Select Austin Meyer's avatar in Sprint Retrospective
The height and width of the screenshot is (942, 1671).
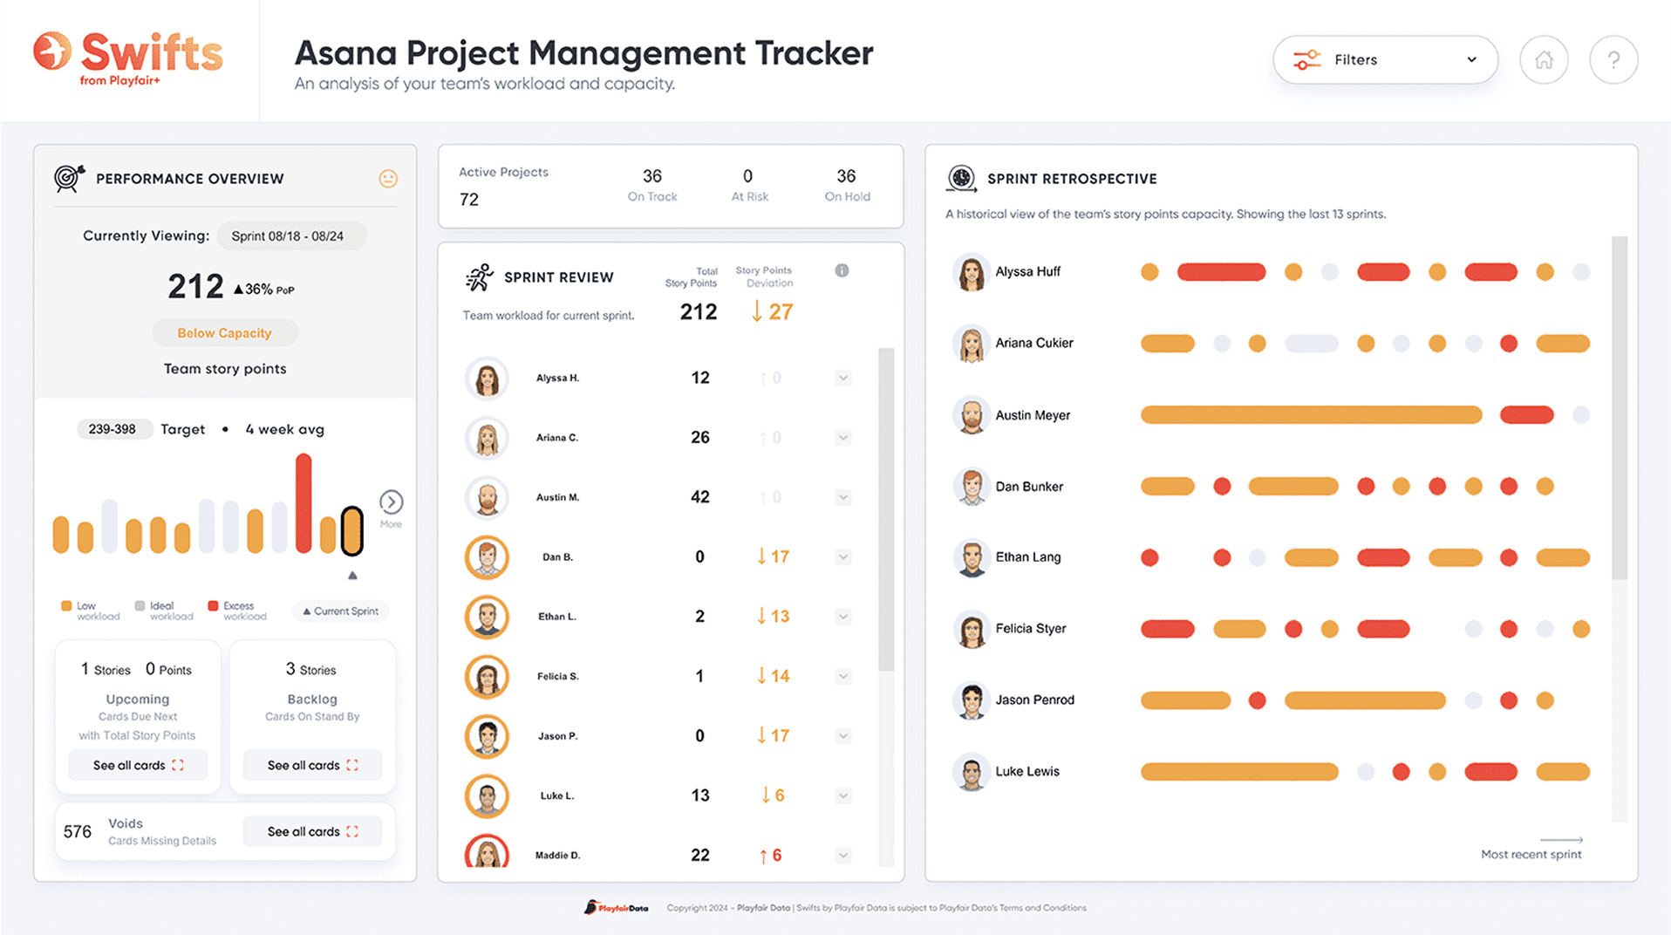click(x=971, y=416)
